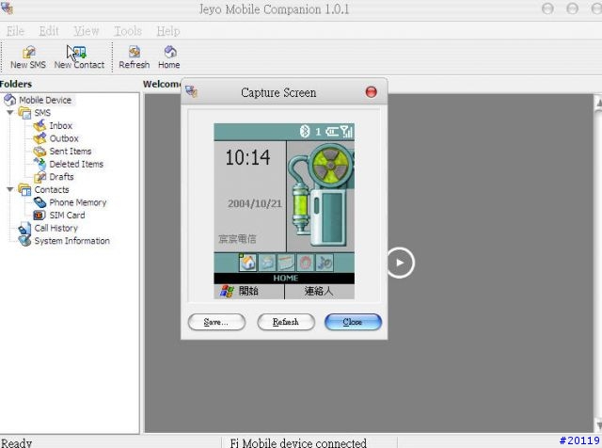The width and height of the screenshot is (602, 448).
Task: Open the Help menu
Action: 168,31
